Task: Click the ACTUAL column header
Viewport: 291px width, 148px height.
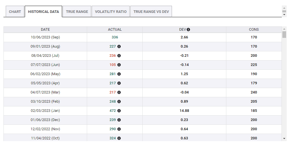Action: click(115, 30)
